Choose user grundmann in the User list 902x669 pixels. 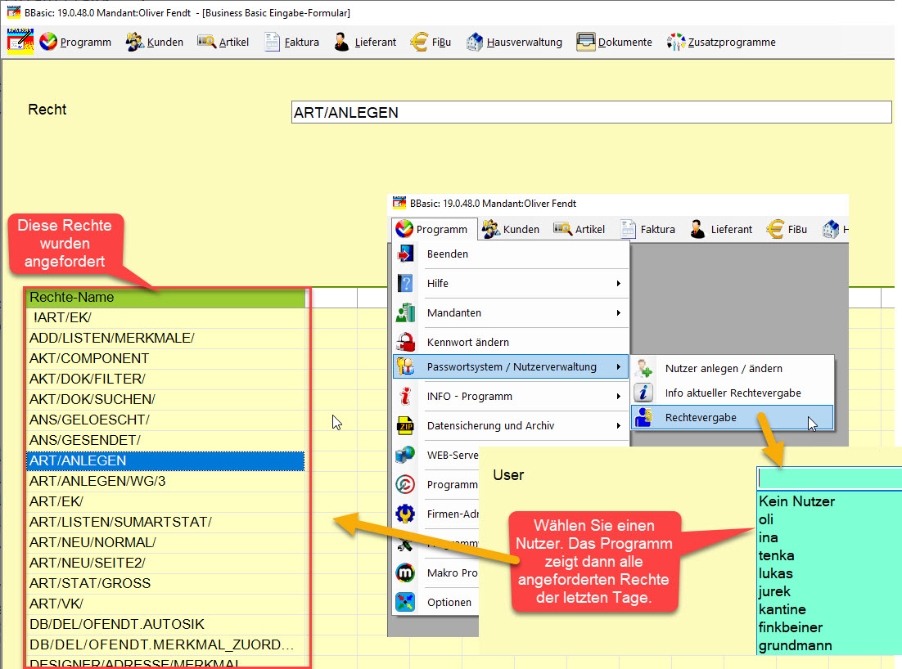(829, 645)
